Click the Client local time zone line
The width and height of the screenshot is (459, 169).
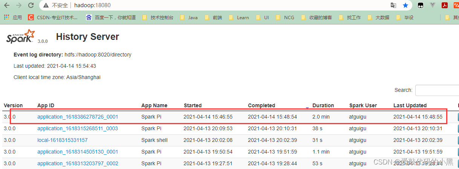(57, 77)
